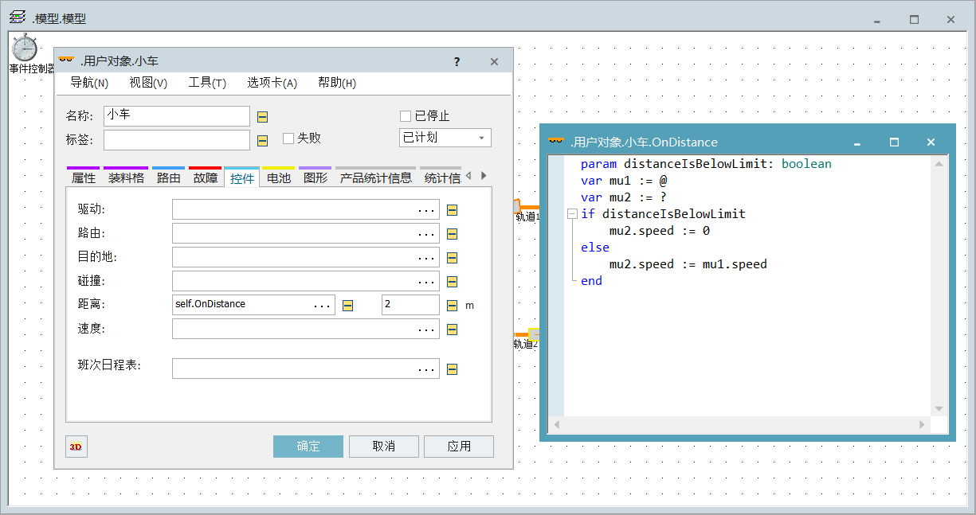976x515 pixels.
Task: Click the code line 'mu2.speed := mu1.speed'
Action: (688, 264)
